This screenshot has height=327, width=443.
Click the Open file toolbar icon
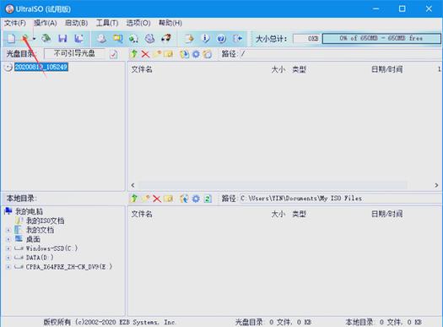pyautogui.click(x=25, y=38)
